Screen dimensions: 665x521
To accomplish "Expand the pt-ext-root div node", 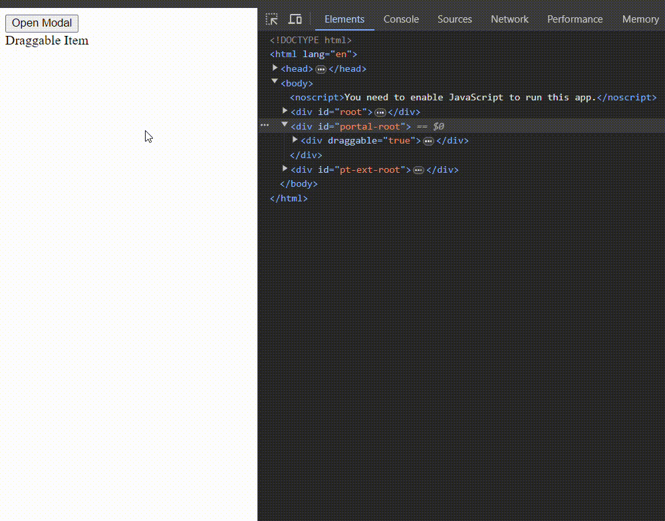I will pos(285,169).
